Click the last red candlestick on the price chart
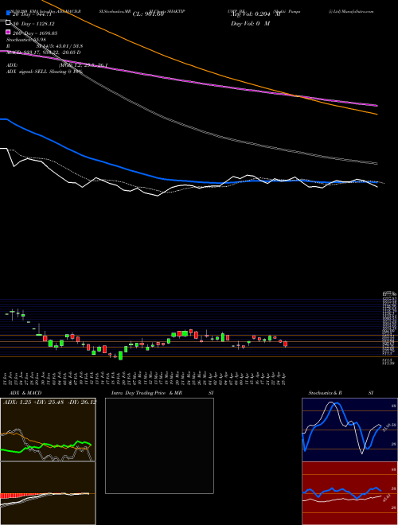Screen dimensions: 398x525 [x=286, y=344]
